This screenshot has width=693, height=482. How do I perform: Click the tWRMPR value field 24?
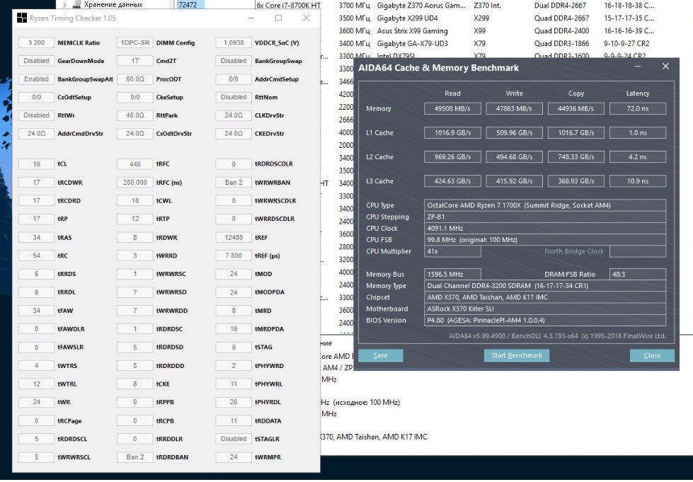tap(234, 457)
